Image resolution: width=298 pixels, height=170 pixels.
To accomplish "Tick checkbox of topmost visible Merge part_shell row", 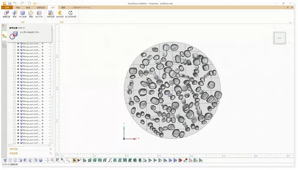I will [14, 44].
